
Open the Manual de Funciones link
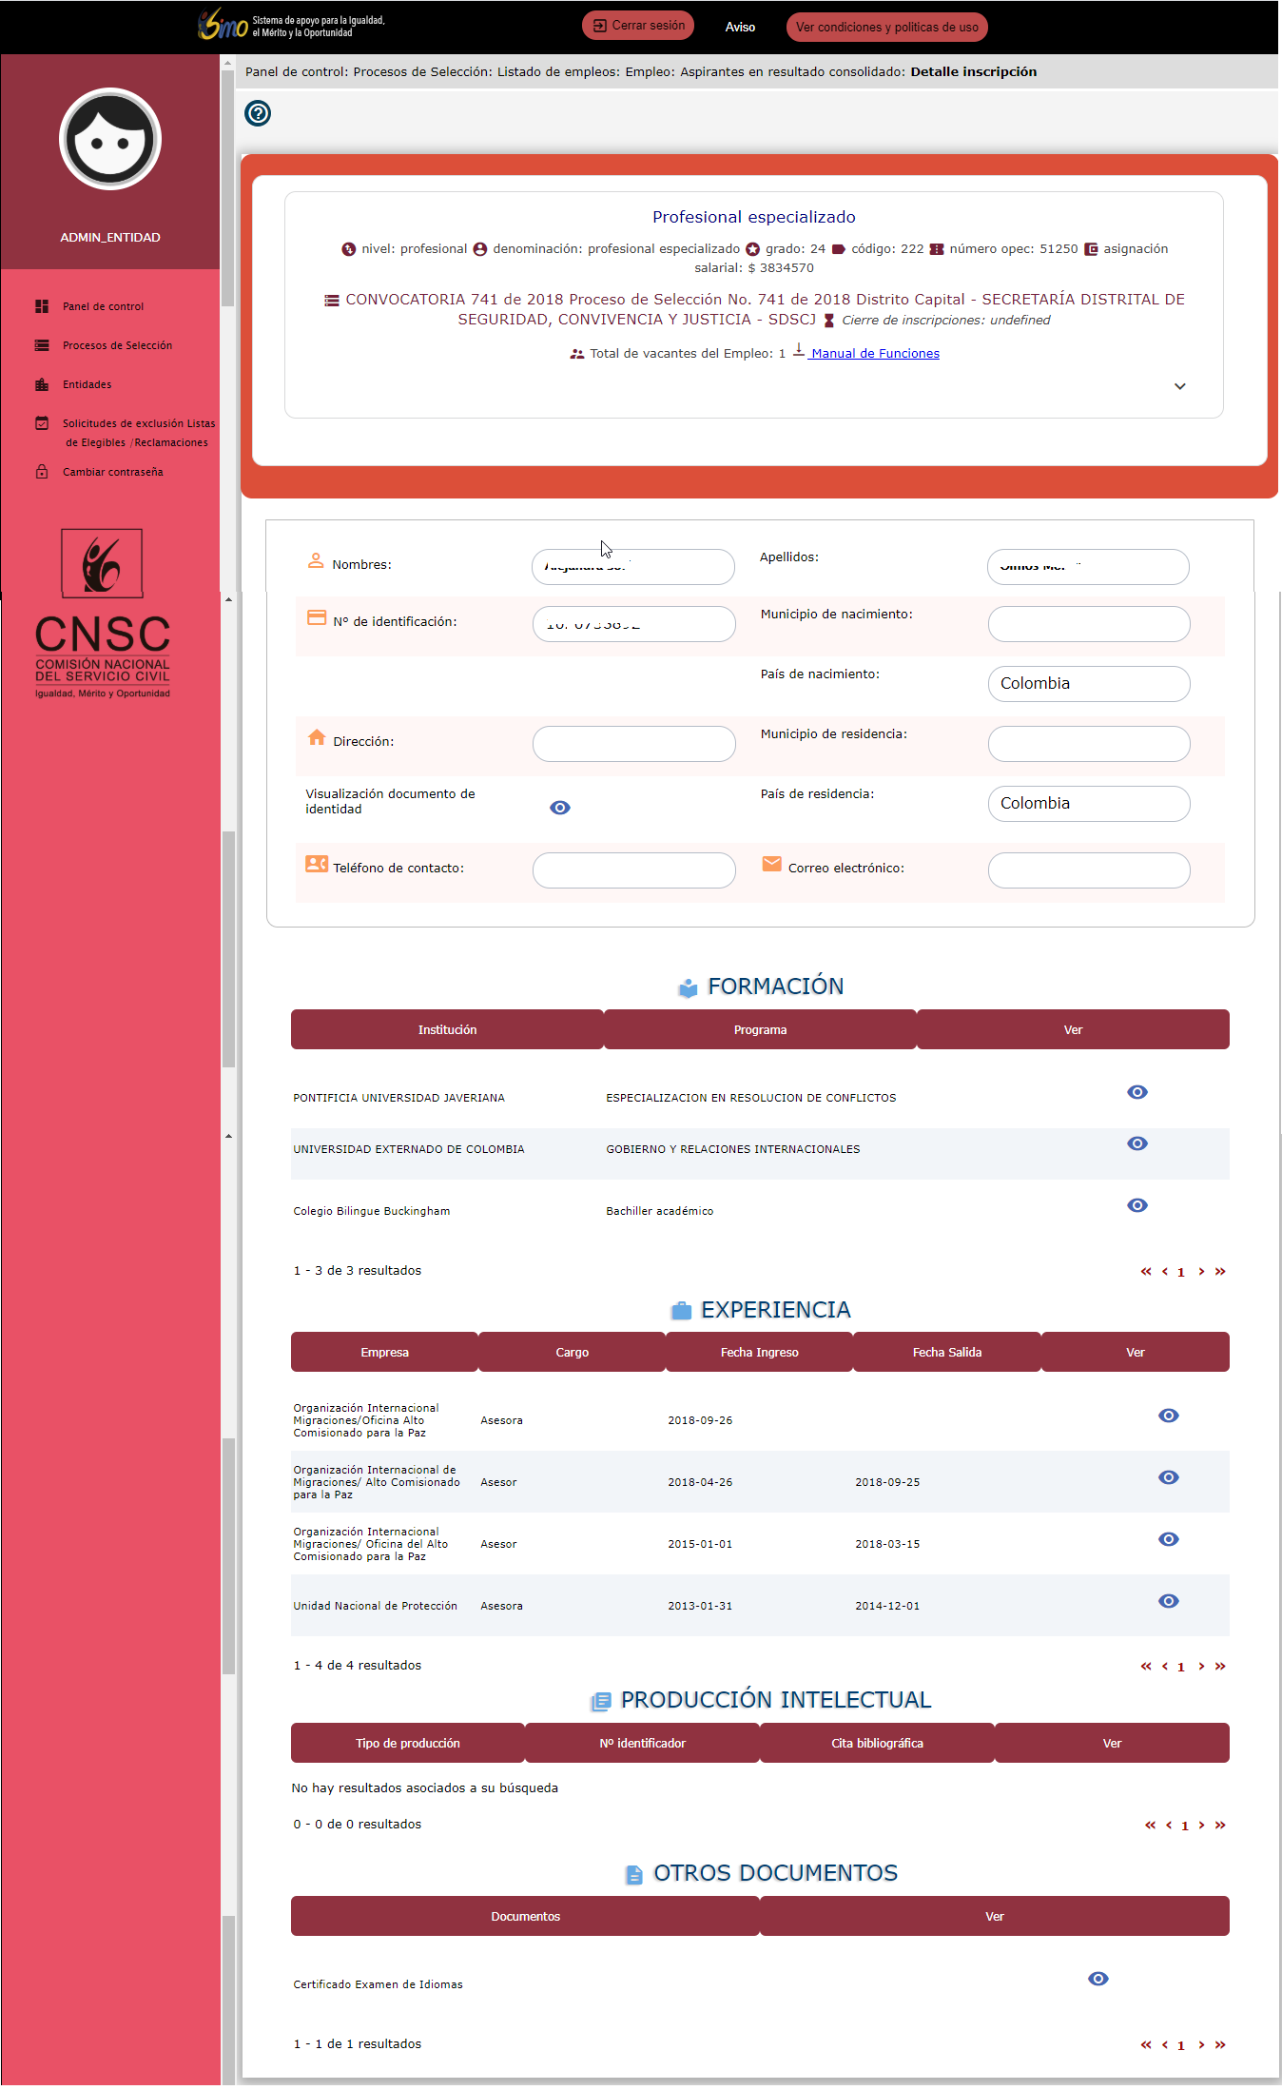(x=874, y=354)
